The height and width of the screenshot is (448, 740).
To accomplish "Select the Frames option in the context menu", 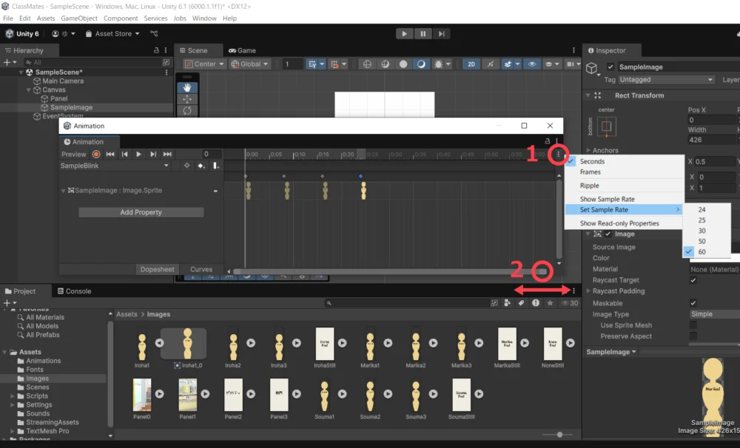I will 591,172.
